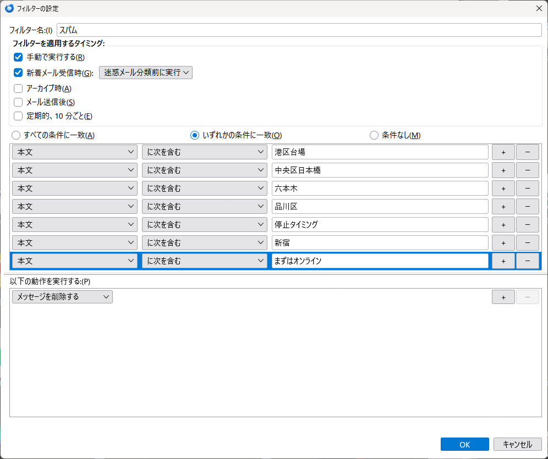Screen dimensions: 548x459
Task: Open 本文 dropdown in 停止タイミング row
Action: click(x=75, y=225)
